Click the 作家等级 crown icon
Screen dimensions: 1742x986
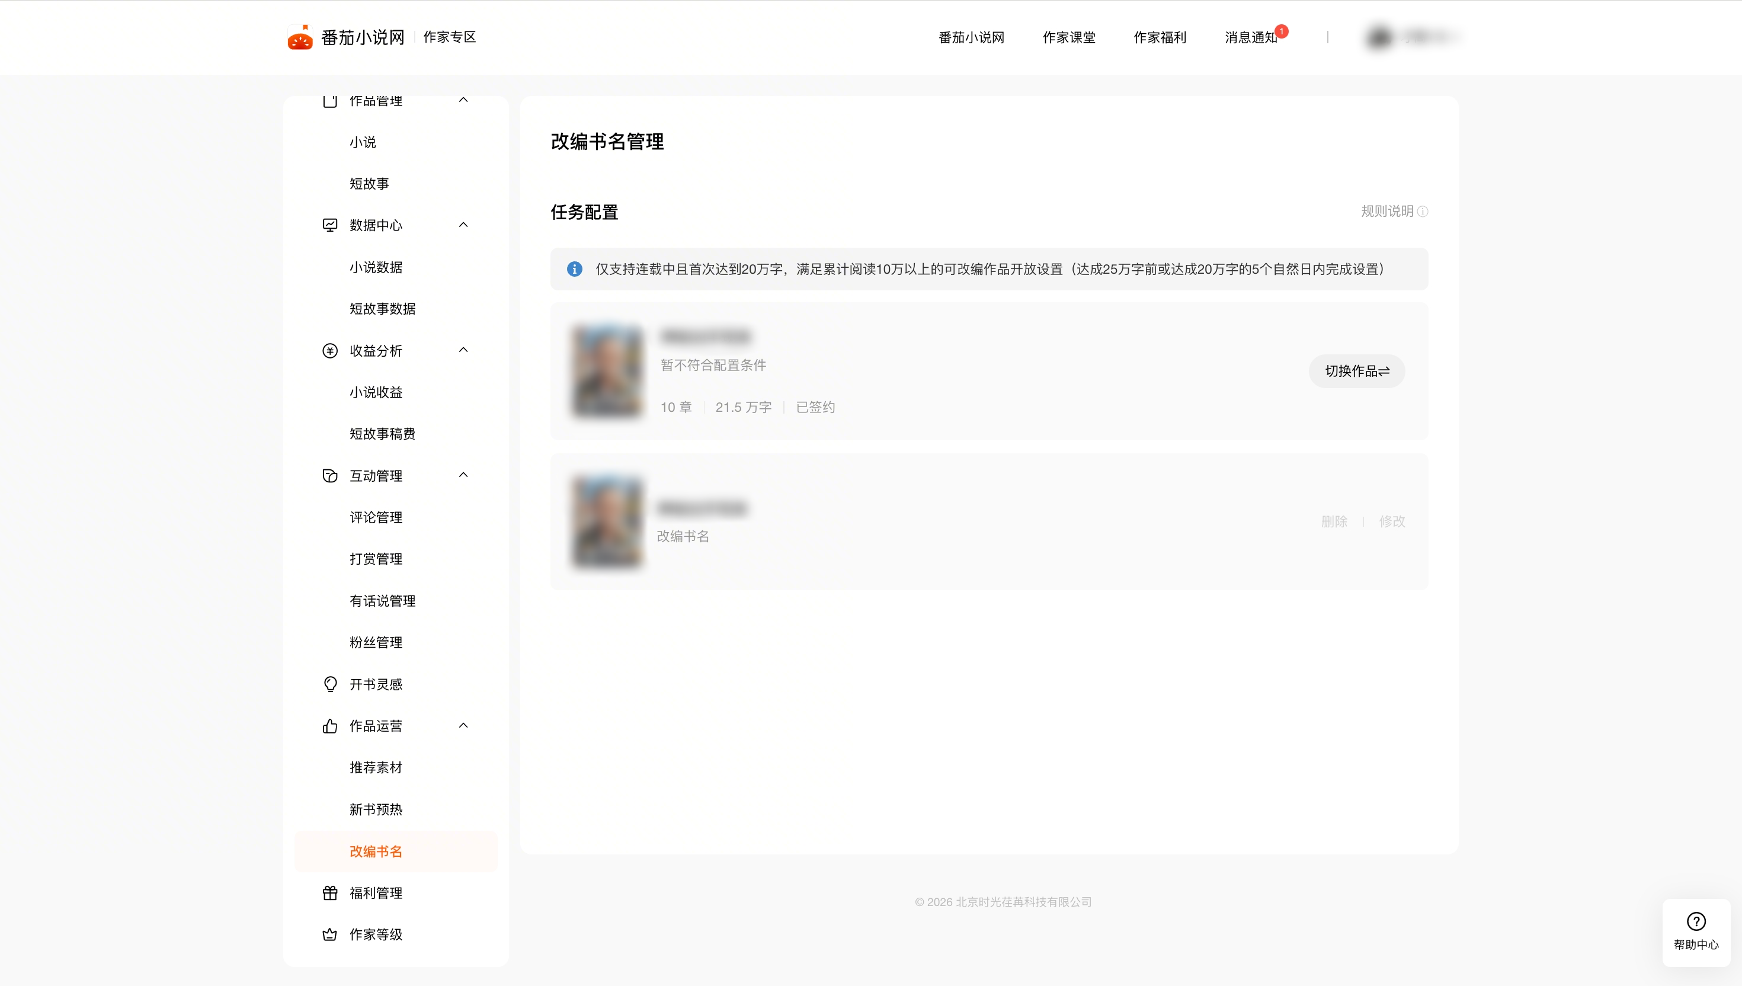coord(329,934)
